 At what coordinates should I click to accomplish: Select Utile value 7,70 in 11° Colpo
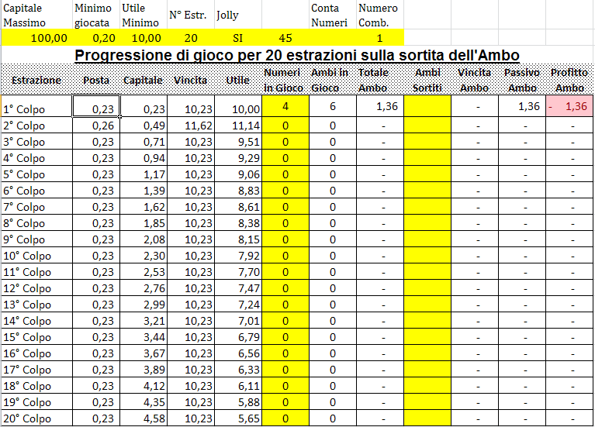pyautogui.click(x=238, y=272)
